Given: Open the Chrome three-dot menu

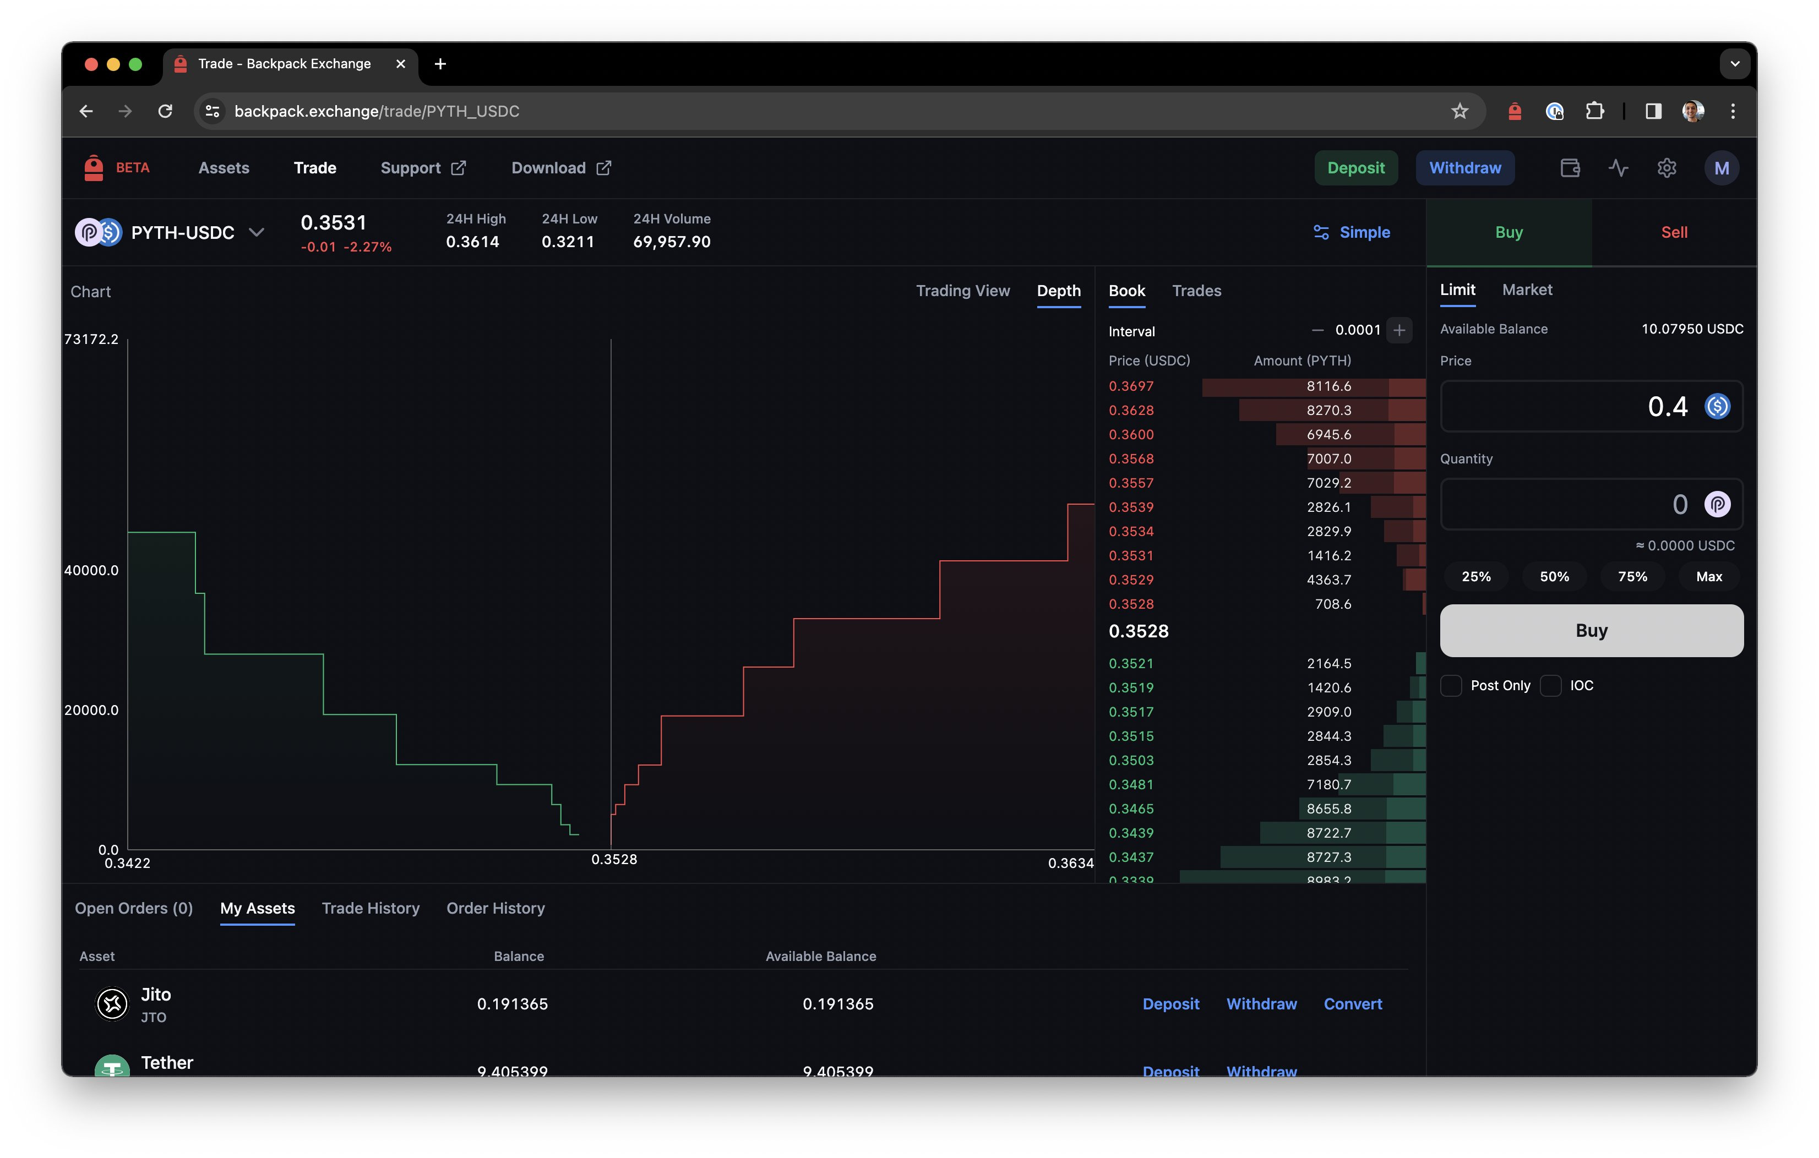Looking at the screenshot, I should [x=1732, y=111].
